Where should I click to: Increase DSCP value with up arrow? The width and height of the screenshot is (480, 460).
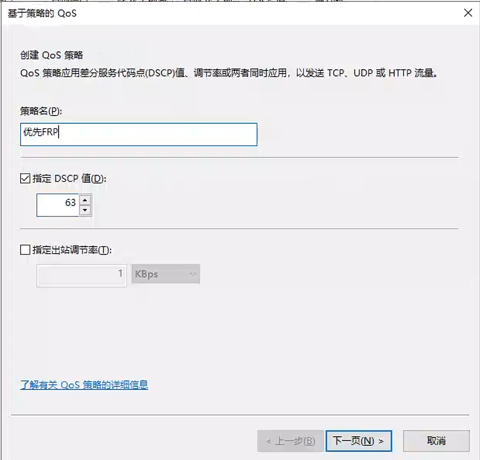pos(85,200)
